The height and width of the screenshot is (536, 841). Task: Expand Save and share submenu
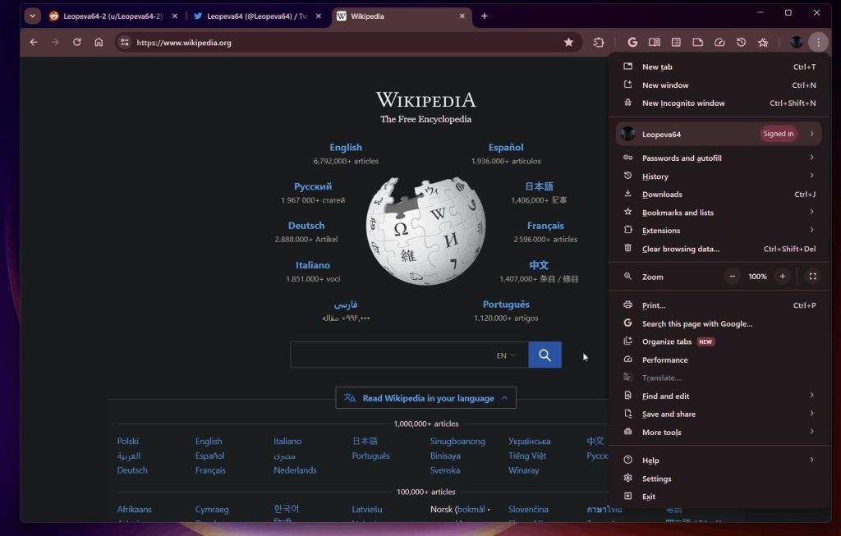719,415
